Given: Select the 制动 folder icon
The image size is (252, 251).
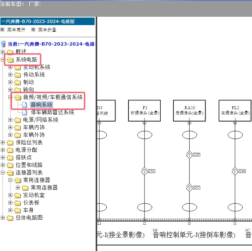Looking at the screenshot, I should pyautogui.click(x=18, y=82).
